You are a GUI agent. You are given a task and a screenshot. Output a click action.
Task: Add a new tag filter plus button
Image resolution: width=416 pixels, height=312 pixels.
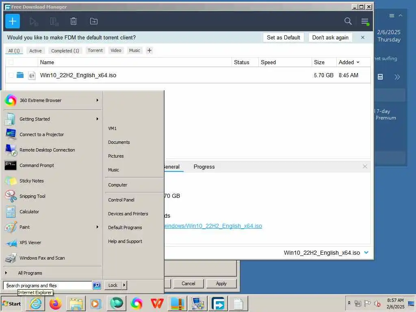(x=149, y=50)
